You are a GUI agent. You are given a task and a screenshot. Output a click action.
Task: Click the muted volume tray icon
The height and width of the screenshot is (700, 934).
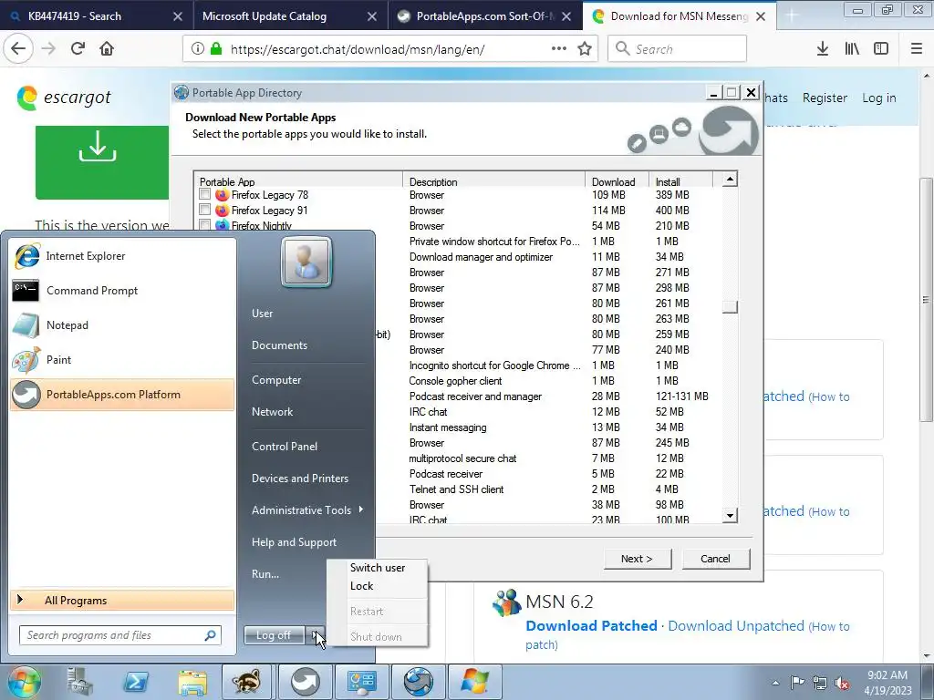[x=842, y=683]
